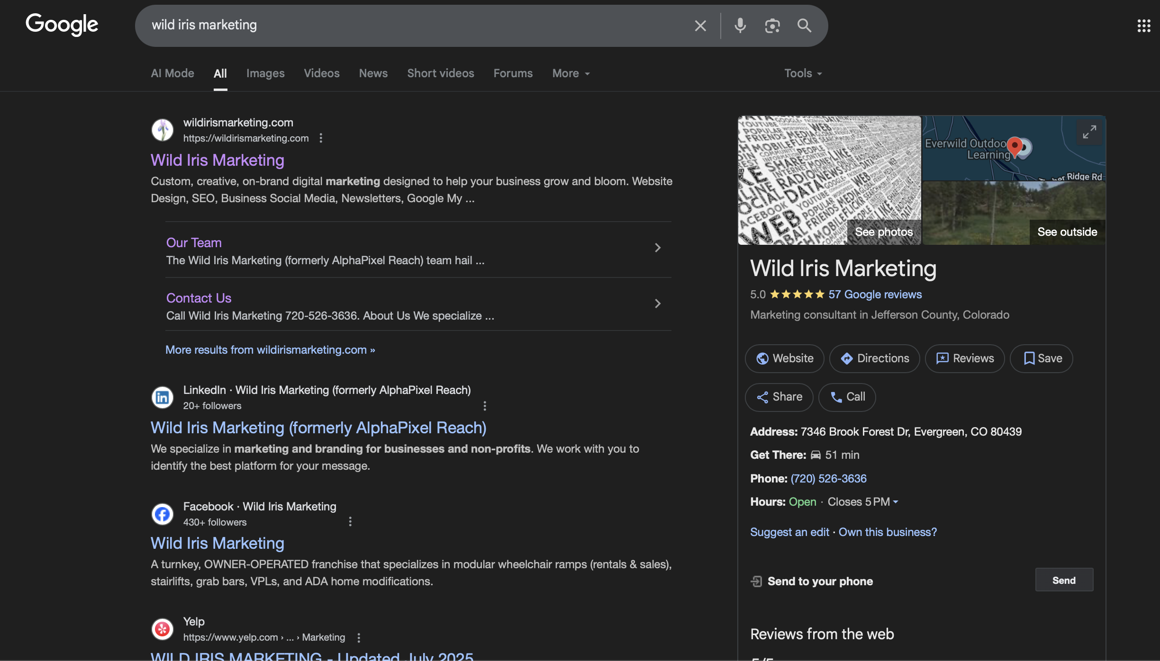Click the Directions button

[x=874, y=358]
